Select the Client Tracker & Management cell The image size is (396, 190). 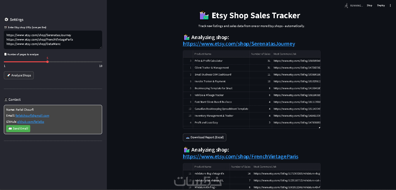[x=221, y=68]
